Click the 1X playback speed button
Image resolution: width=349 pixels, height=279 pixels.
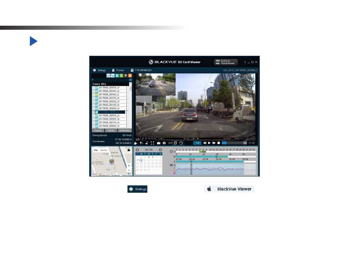tap(197, 143)
